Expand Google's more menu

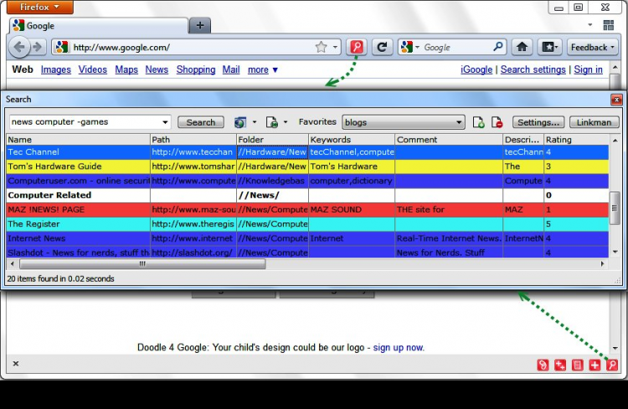click(x=263, y=69)
